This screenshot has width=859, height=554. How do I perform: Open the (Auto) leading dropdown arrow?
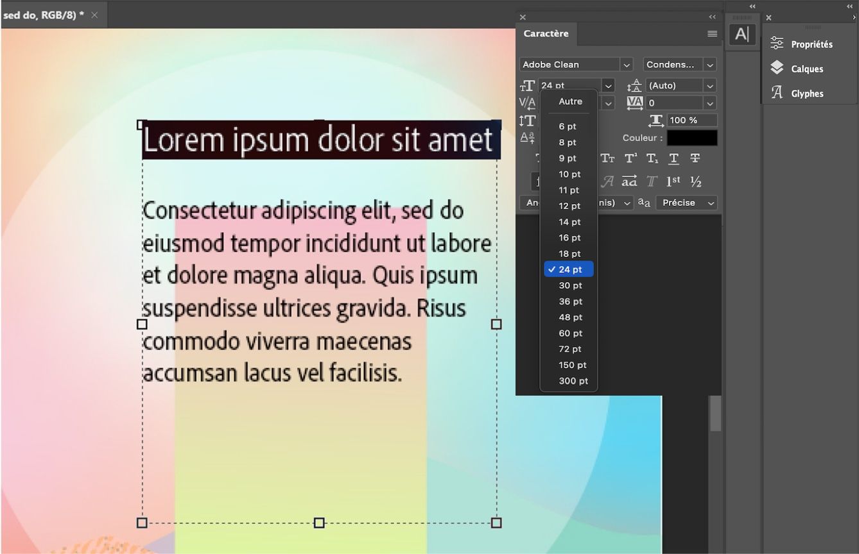pyautogui.click(x=709, y=85)
